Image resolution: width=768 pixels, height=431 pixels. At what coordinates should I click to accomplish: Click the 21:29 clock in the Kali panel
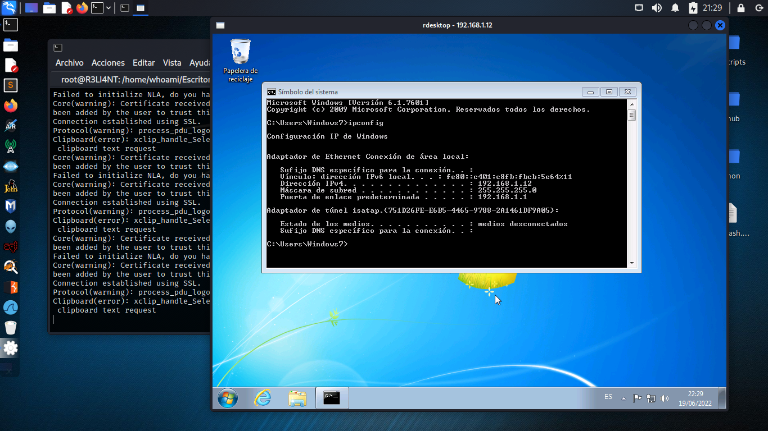click(x=712, y=8)
